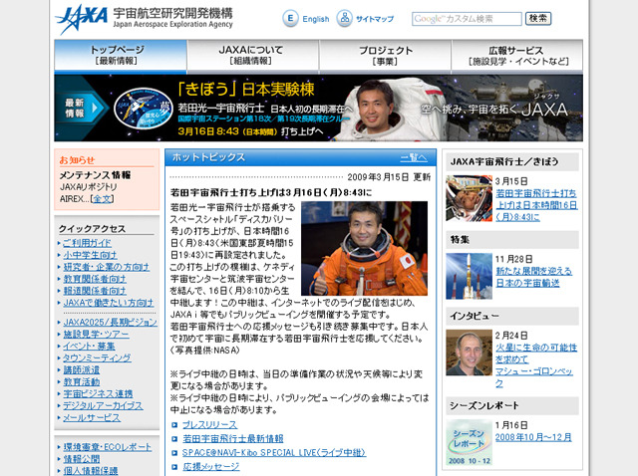This screenshot has width=638, height=476.
Task: Open イベント・募集 link
Action: [x=89, y=347]
